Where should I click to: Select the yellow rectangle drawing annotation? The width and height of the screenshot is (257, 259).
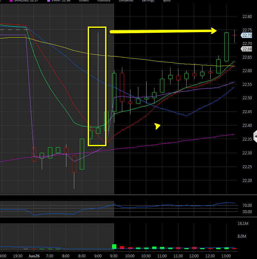click(89, 86)
